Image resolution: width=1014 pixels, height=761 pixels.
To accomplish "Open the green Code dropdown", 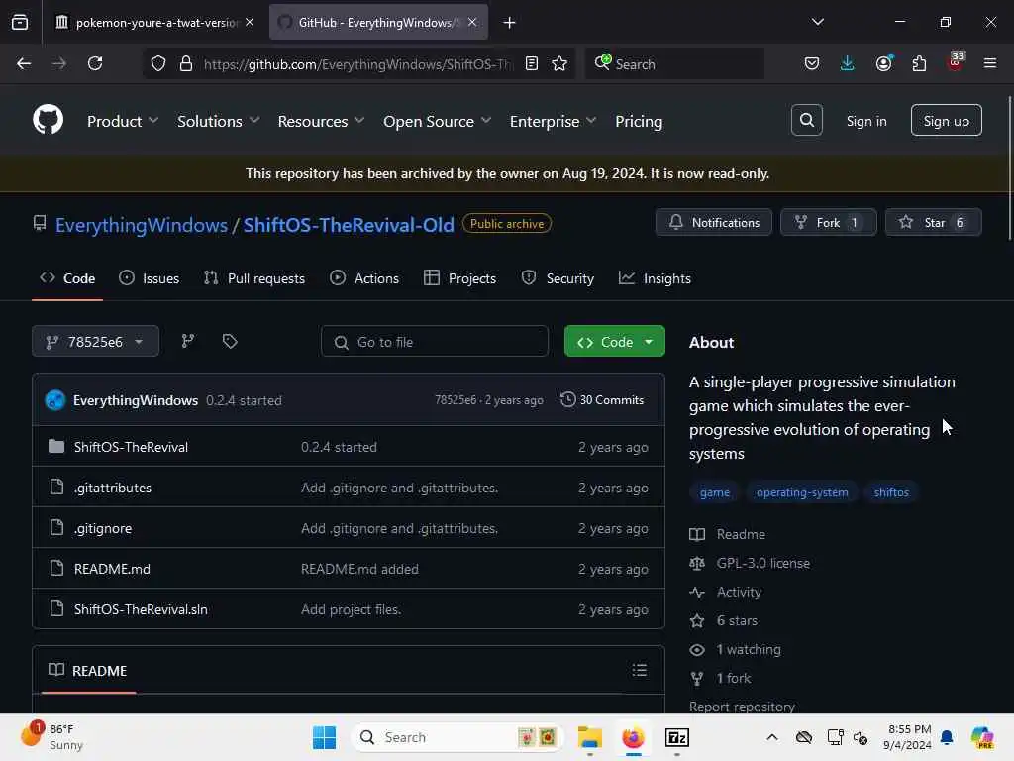I will (x=614, y=341).
